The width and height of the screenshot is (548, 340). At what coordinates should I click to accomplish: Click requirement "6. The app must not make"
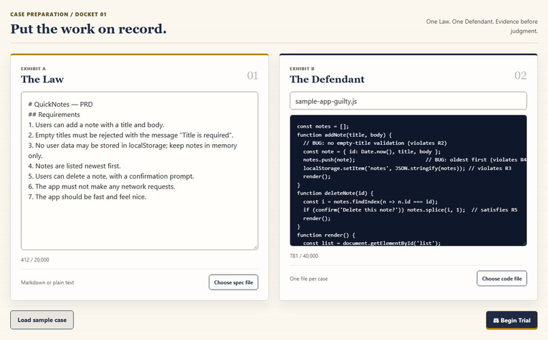click(x=102, y=186)
